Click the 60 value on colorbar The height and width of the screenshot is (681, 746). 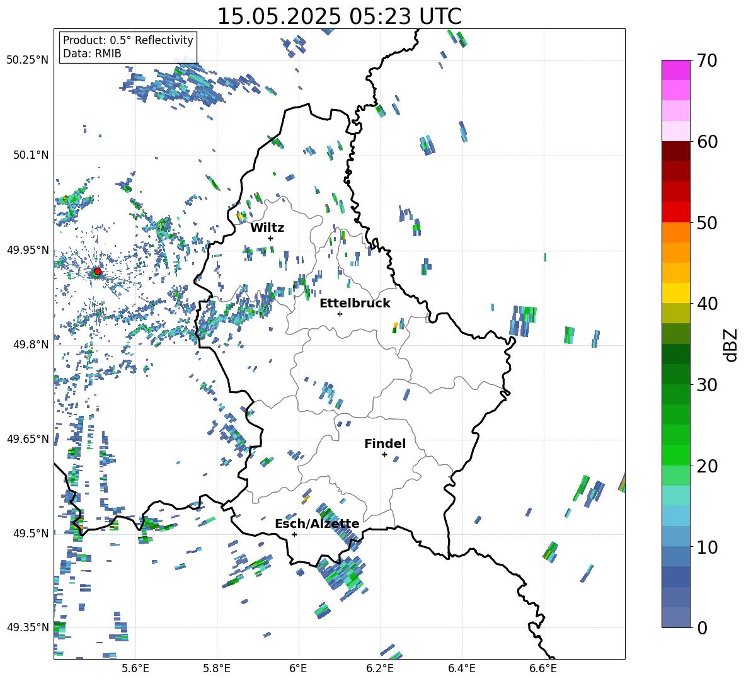pos(707,142)
